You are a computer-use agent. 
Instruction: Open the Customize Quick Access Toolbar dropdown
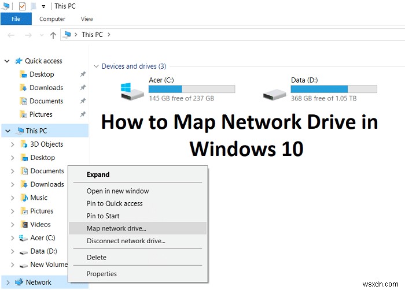[x=43, y=6]
